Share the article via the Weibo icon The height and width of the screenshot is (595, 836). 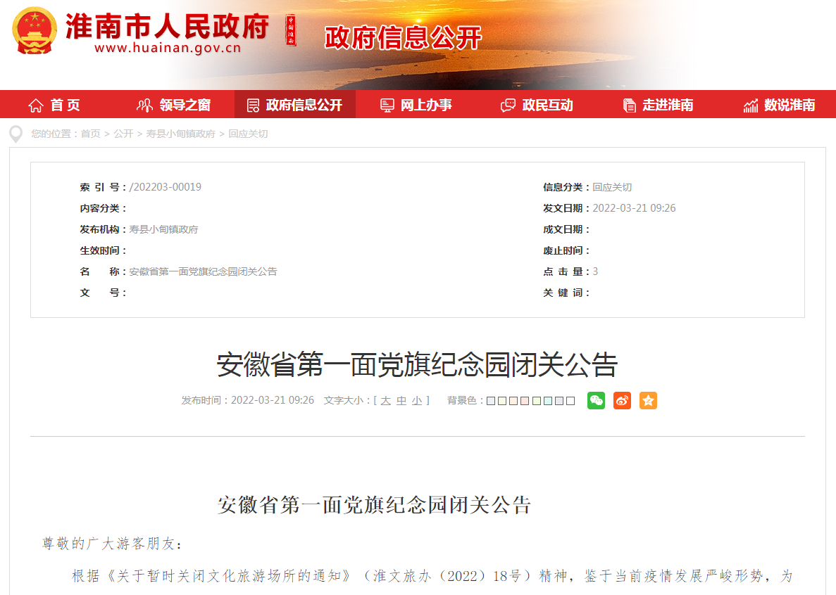point(621,400)
